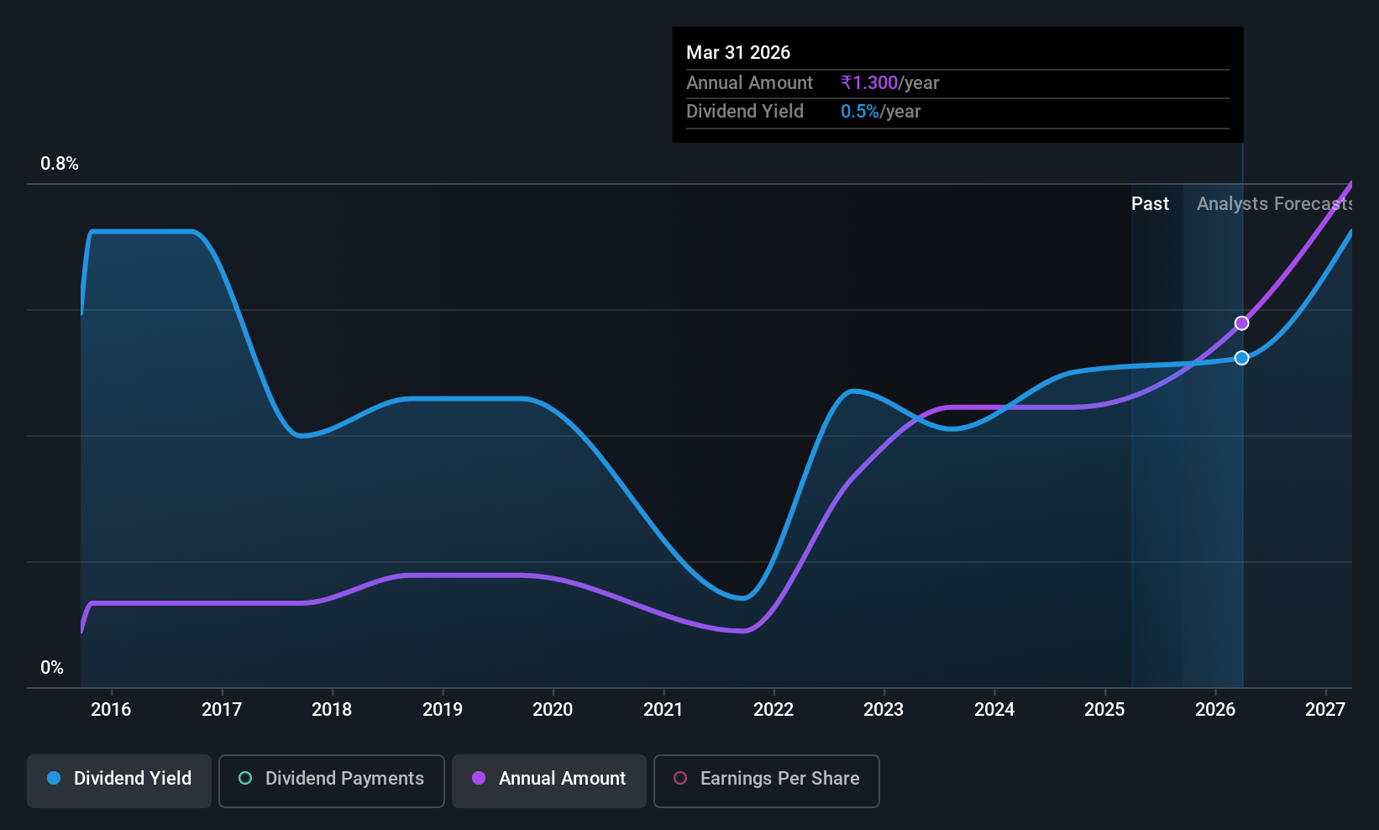Click the 0.5%/year tooltip value
1379x830 pixels.
point(880,112)
